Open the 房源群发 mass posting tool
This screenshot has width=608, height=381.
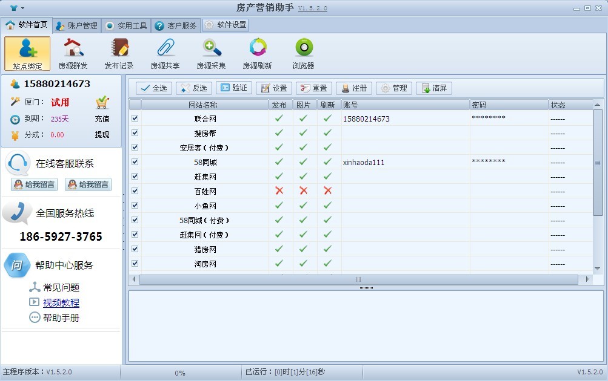click(73, 53)
